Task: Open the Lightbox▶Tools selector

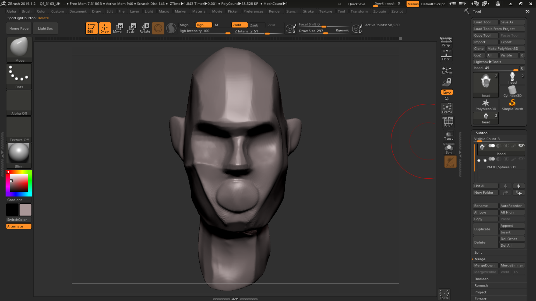Action: click(499, 62)
